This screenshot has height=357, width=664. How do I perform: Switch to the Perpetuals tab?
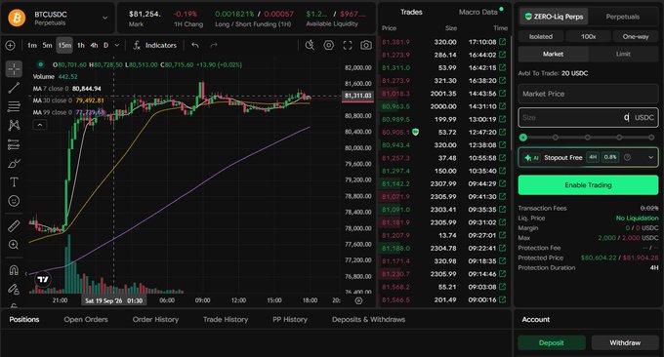coord(623,17)
